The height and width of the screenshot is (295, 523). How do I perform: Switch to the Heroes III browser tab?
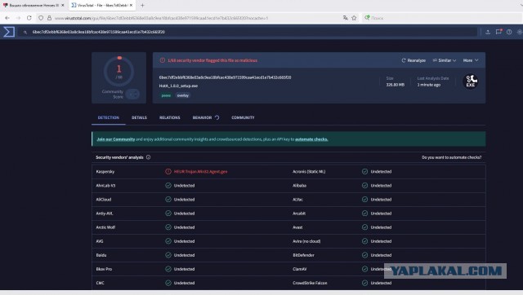(x=34, y=6)
